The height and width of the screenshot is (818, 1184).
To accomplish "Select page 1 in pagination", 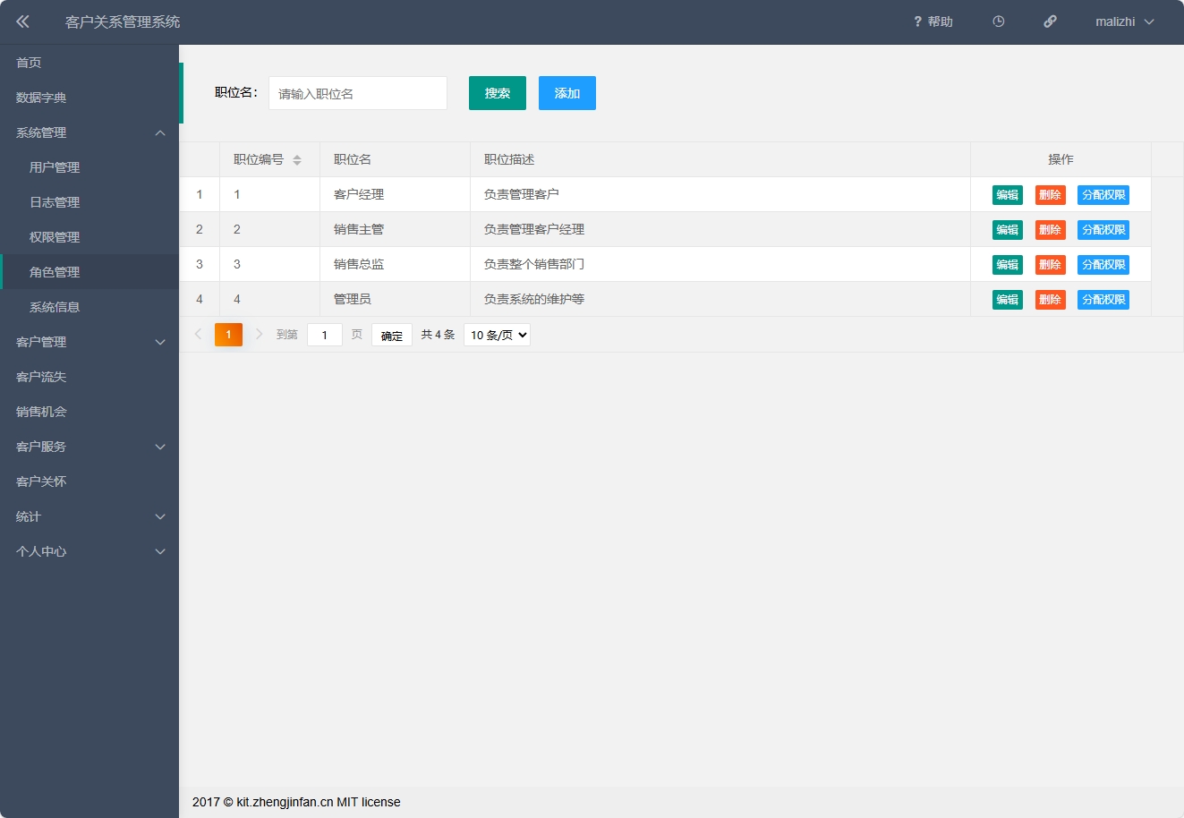I will (228, 334).
